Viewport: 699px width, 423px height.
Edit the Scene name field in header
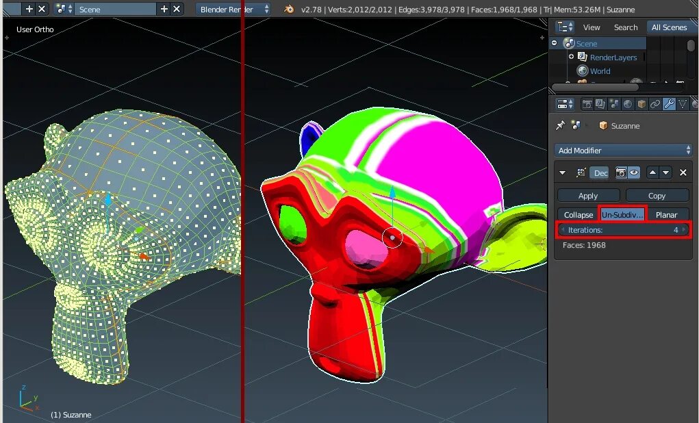(x=116, y=10)
